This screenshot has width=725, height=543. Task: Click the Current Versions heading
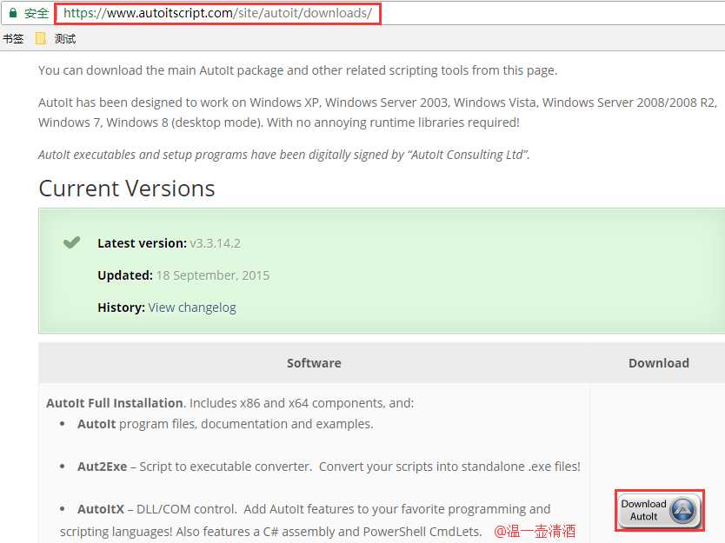[127, 189]
